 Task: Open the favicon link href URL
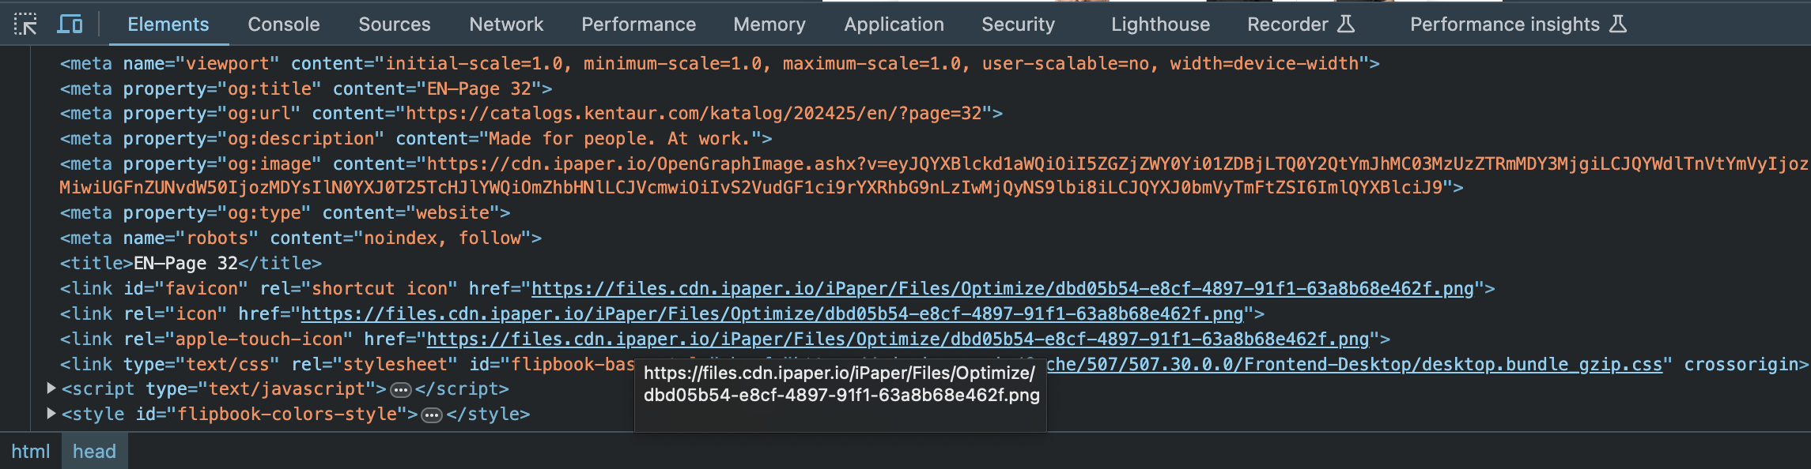(x=1002, y=289)
